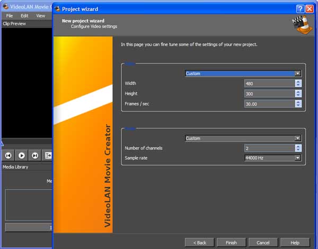Open the audio preset Custom dropdown
Image resolution: width=318 pixels, height=249 pixels.
click(x=243, y=138)
